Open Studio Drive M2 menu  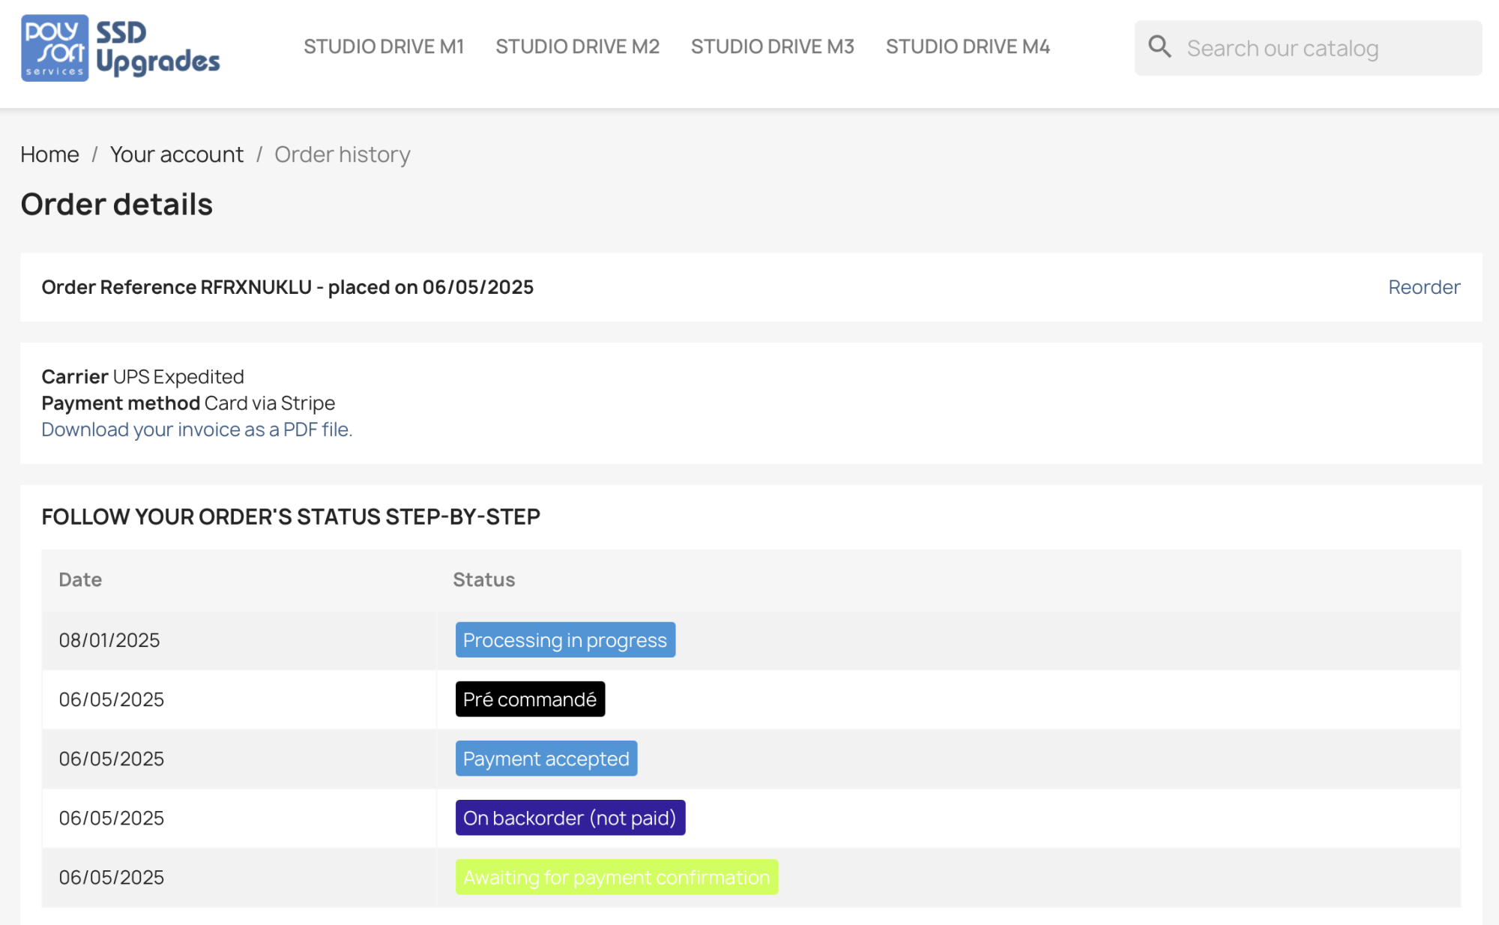[x=577, y=46]
